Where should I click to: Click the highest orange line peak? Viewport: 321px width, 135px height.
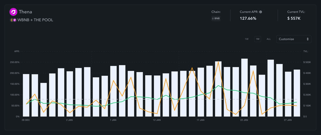tap(219, 61)
